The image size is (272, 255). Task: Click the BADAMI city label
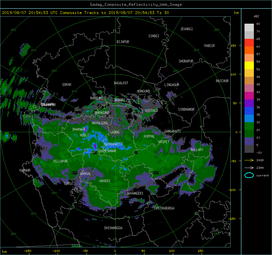coord(120,100)
